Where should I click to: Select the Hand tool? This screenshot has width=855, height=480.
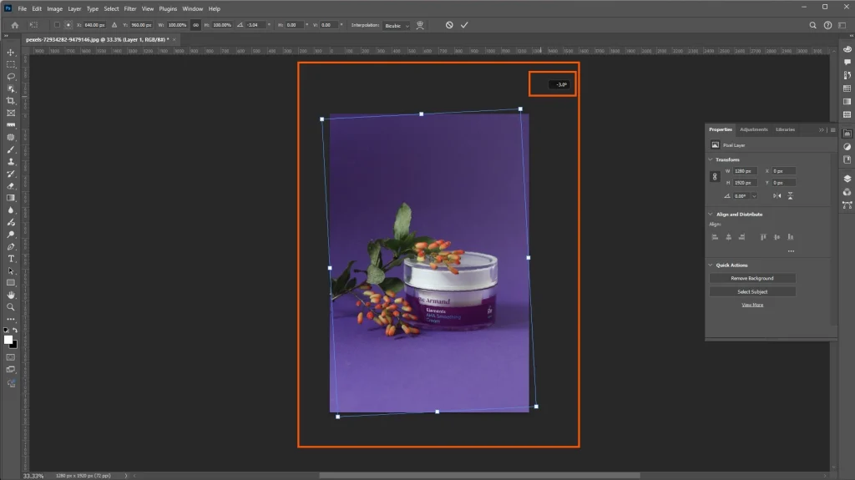[10, 295]
